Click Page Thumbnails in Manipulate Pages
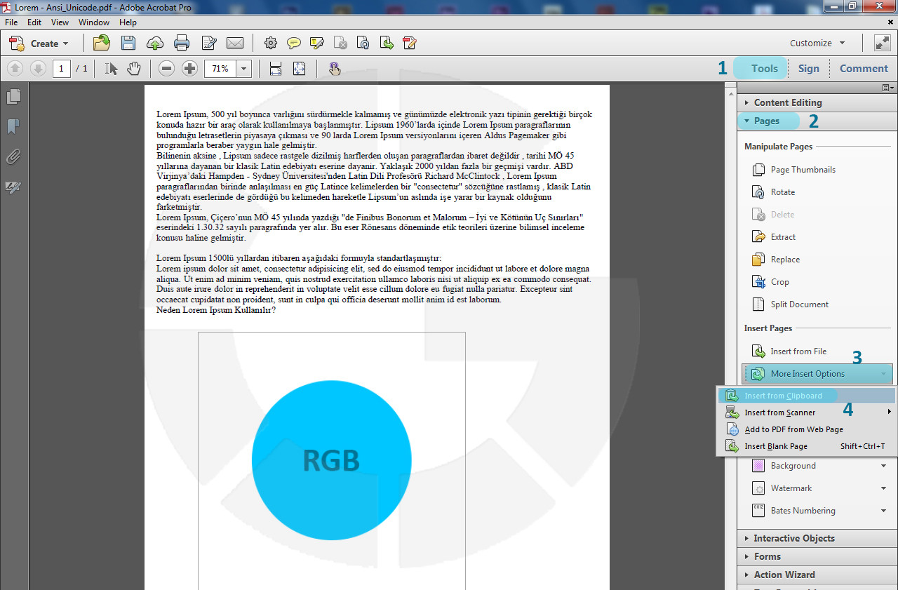 pyautogui.click(x=793, y=170)
